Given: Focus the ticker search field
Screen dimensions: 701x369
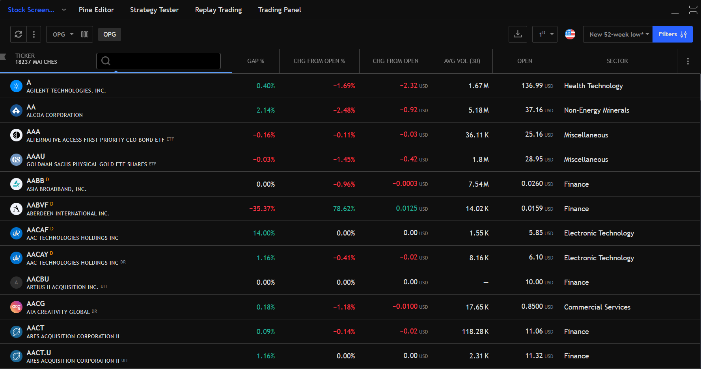Looking at the screenshot, I should pyautogui.click(x=158, y=61).
